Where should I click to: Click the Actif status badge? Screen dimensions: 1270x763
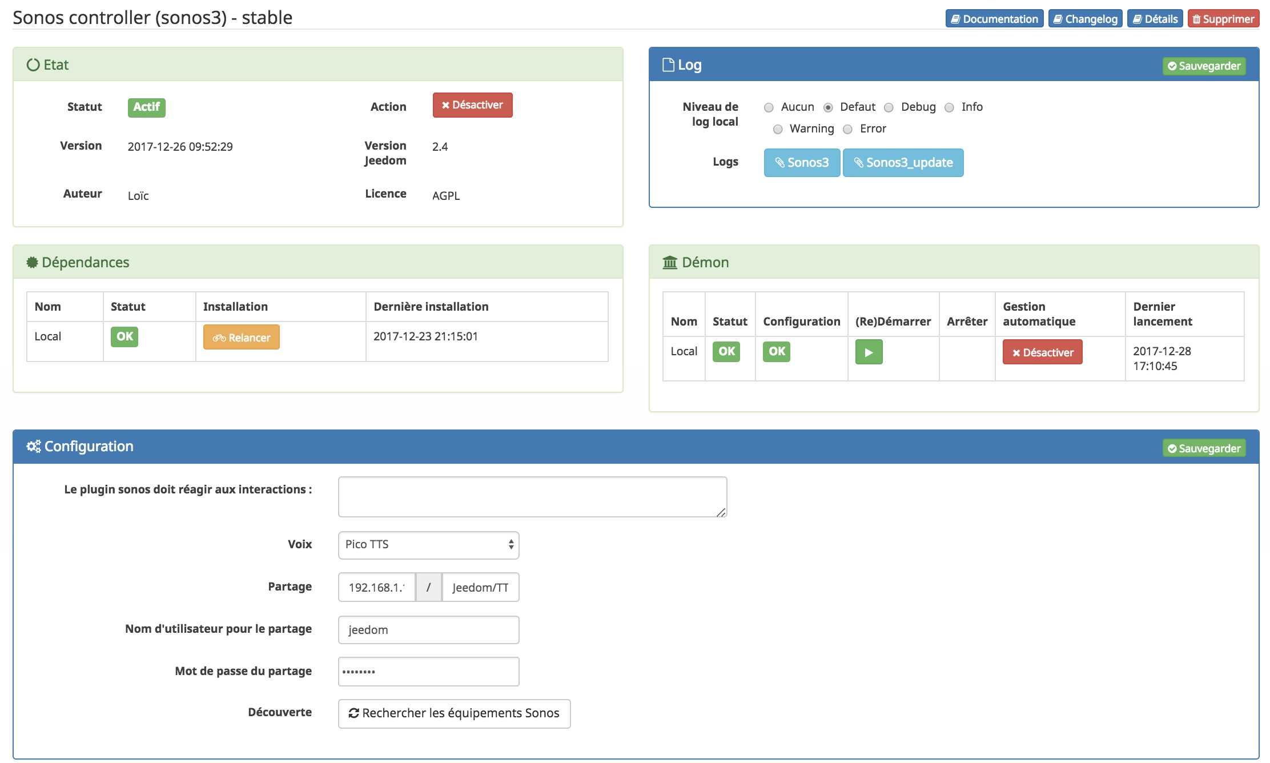pos(146,107)
